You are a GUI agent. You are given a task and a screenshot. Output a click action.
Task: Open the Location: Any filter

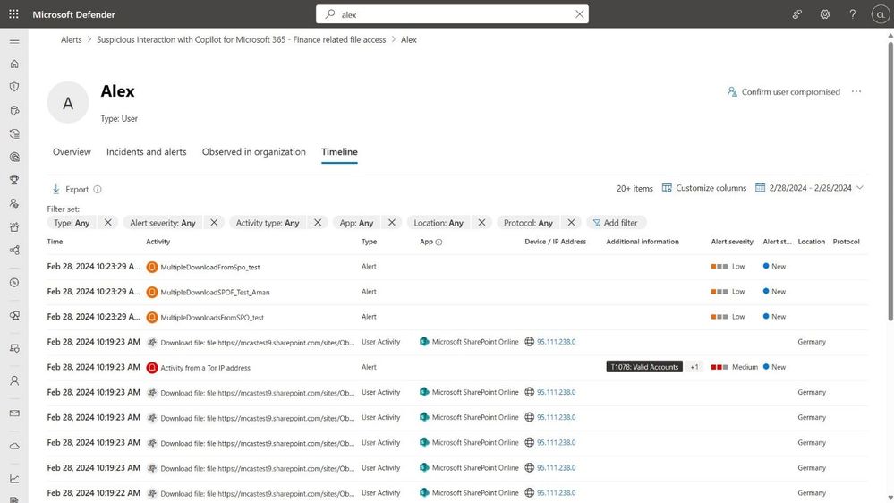[x=438, y=223]
